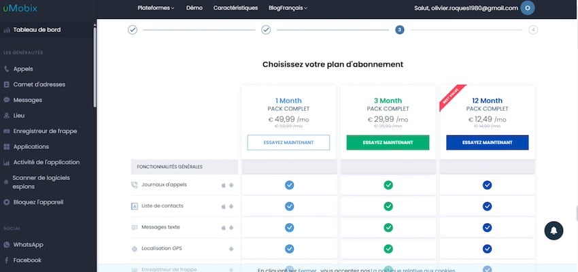This screenshot has height=272, width=578.
Task: Click the Best Value ribbon
Action: (x=452, y=97)
